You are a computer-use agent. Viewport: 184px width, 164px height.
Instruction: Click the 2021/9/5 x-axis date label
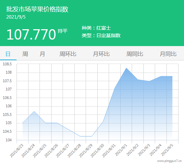tap(167, 150)
